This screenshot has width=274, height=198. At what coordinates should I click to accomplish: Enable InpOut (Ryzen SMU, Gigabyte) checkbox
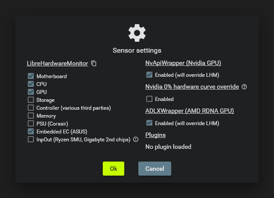point(31,139)
